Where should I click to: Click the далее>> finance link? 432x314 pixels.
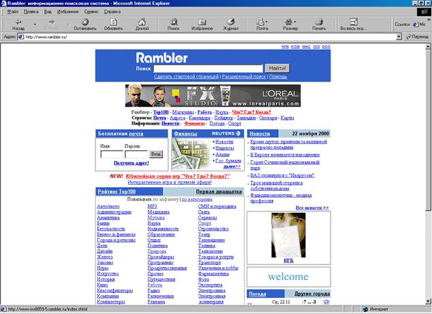(232, 167)
